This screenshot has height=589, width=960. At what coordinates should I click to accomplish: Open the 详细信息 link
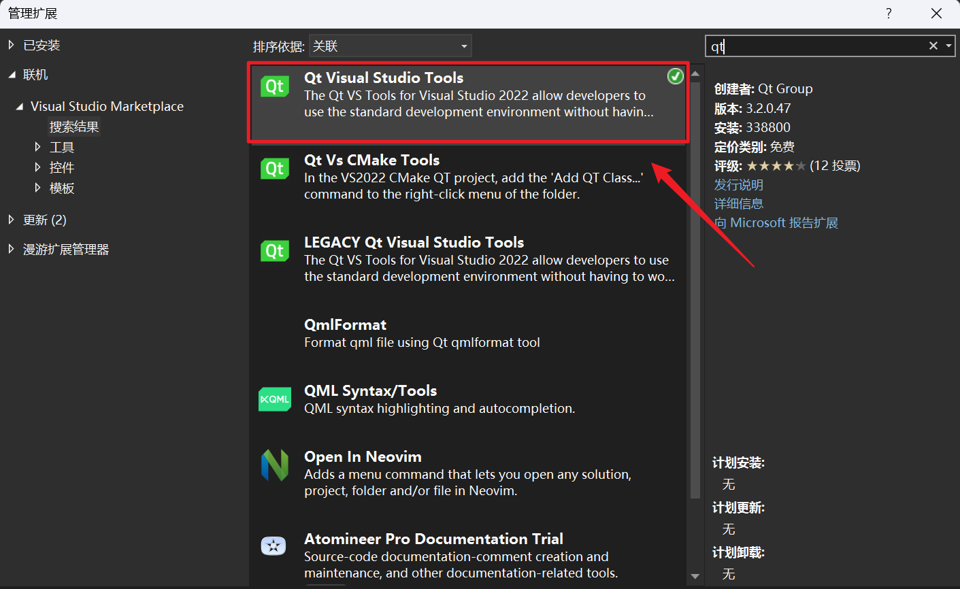click(738, 203)
